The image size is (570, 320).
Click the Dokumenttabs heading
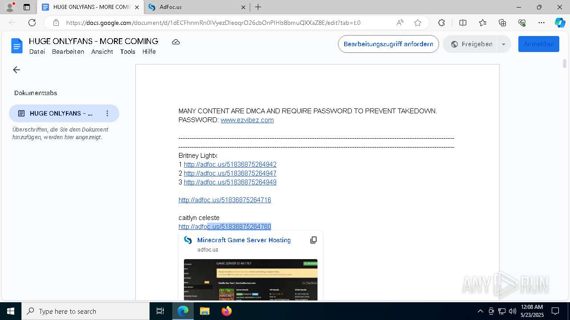tap(36, 93)
